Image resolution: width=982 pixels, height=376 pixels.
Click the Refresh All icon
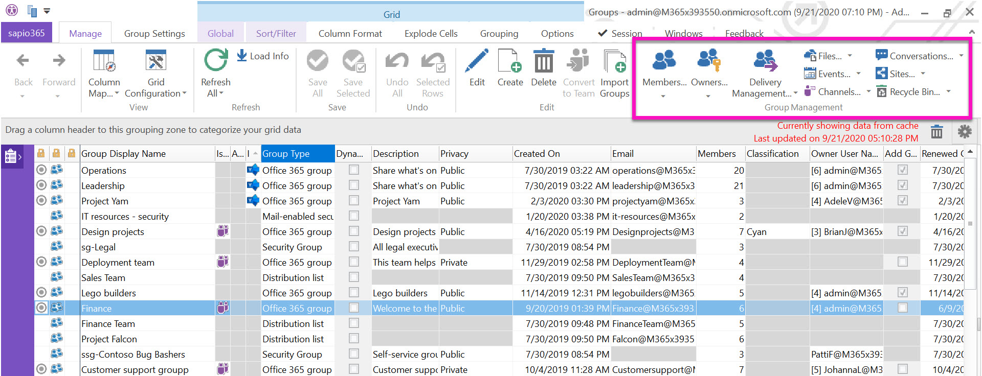216,60
